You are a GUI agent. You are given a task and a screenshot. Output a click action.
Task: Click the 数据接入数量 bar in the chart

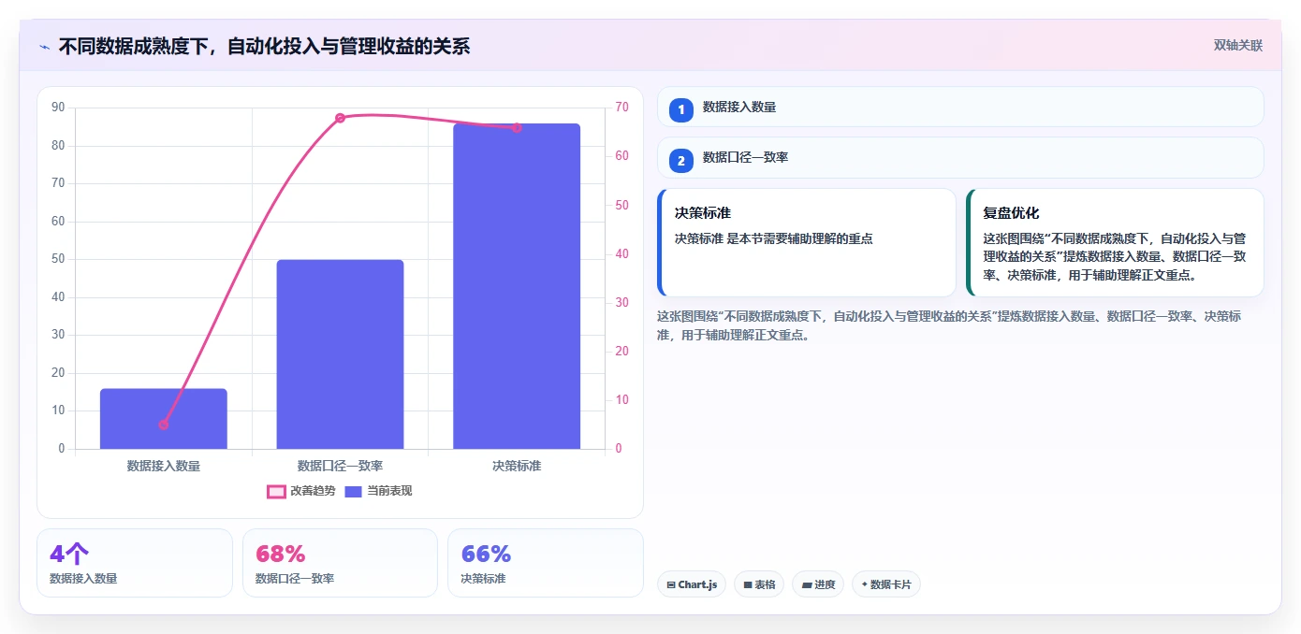pyautogui.click(x=164, y=419)
